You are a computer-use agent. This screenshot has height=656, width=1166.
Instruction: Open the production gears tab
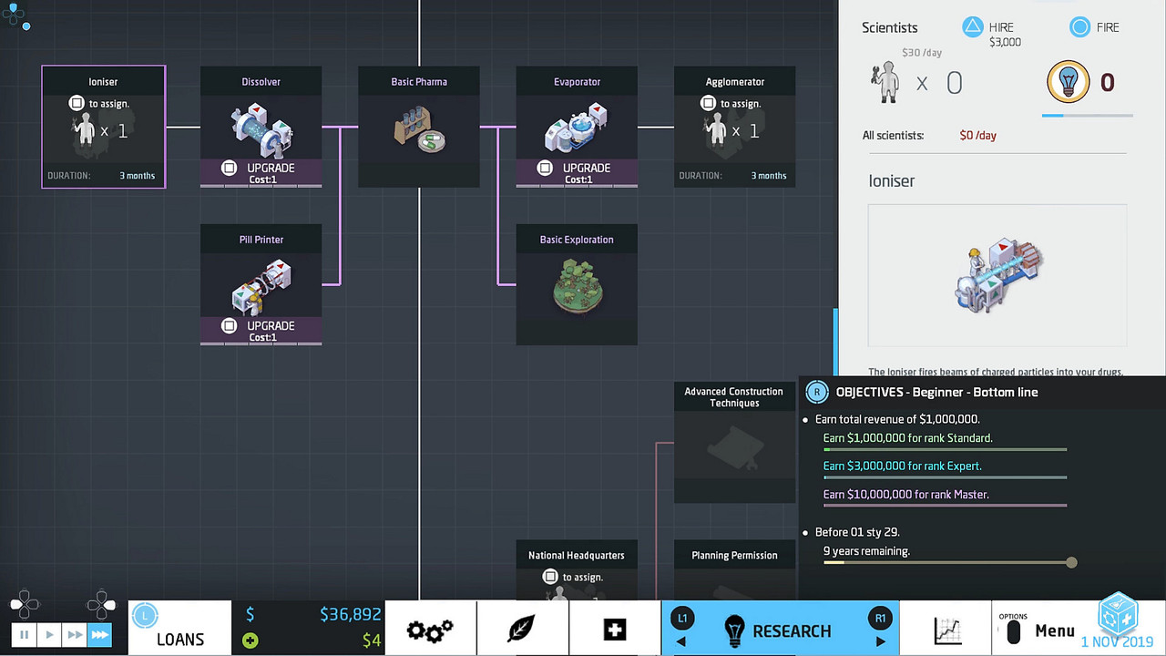430,630
